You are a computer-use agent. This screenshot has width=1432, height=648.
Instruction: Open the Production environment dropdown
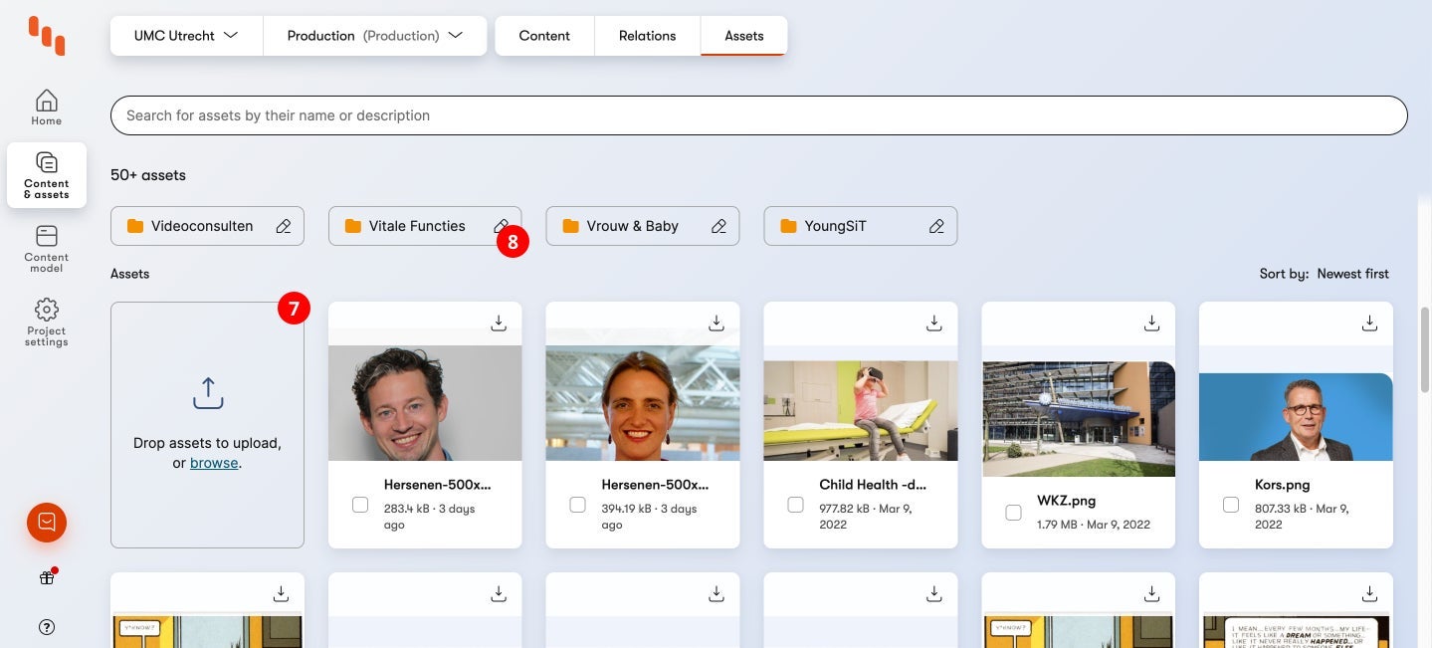(375, 36)
